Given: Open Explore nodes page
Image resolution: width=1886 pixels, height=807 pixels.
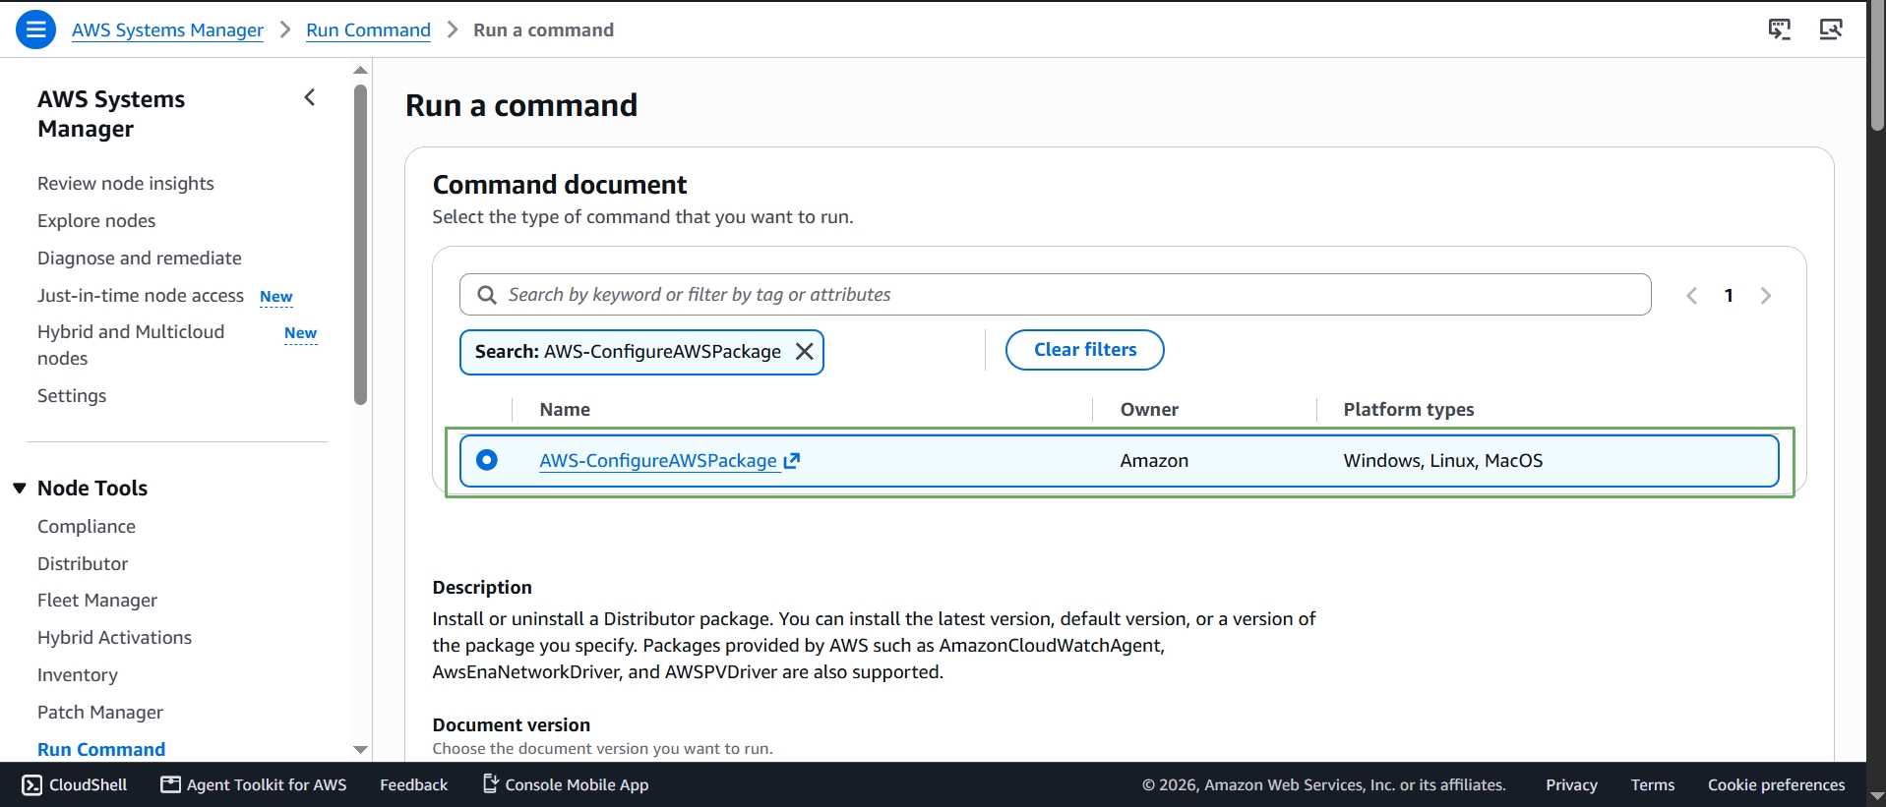Looking at the screenshot, I should 96,221.
